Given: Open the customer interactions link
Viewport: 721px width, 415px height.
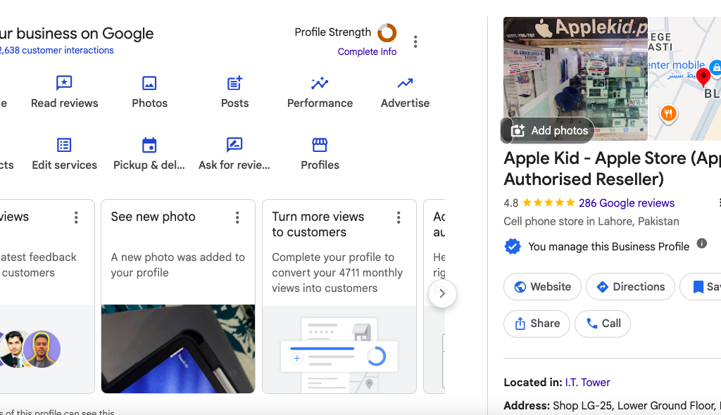Looking at the screenshot, I should click(x=57, y=50).
